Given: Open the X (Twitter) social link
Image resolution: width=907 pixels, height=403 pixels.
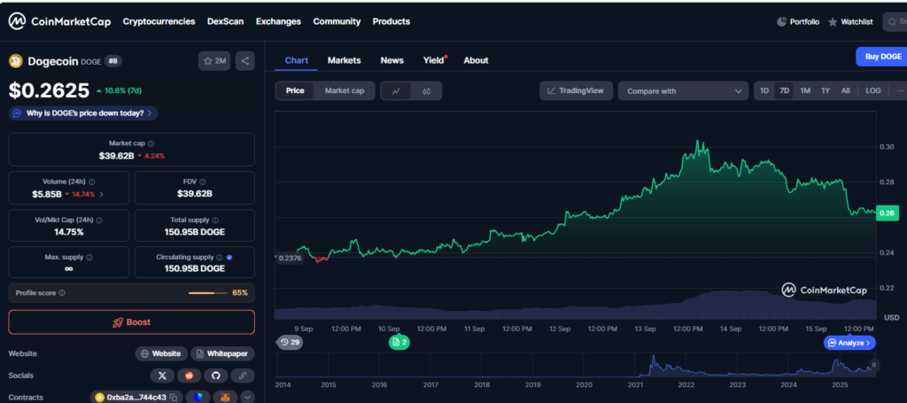Looking at the screenshot, I should (162, 376).
